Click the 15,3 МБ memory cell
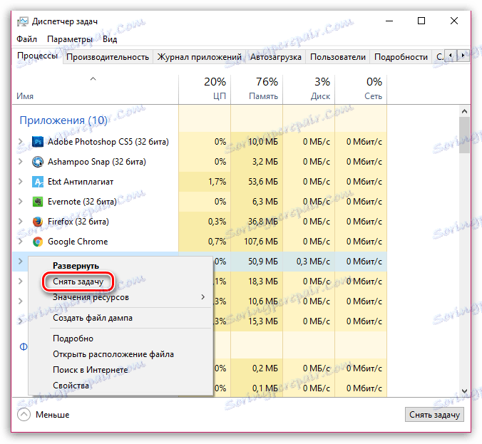This screenshot has width=482, height=444. (257, 321)
